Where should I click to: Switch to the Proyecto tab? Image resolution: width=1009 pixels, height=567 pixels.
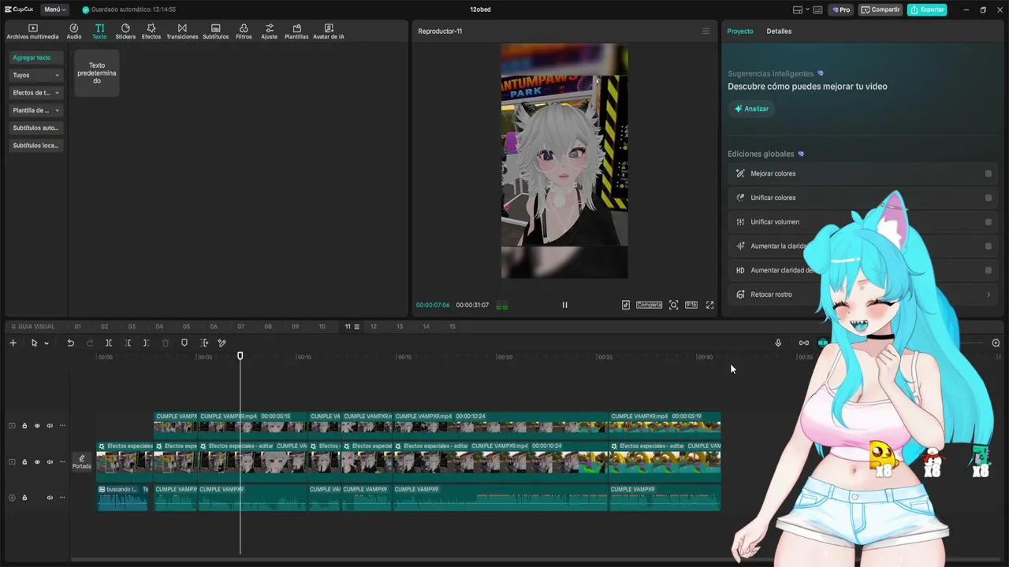[740, 31]
